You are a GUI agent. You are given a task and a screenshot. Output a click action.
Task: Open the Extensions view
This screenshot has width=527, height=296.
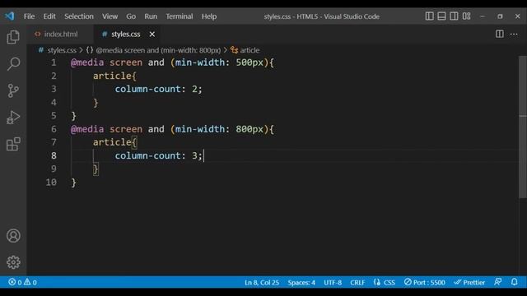(x=13, y=145)
